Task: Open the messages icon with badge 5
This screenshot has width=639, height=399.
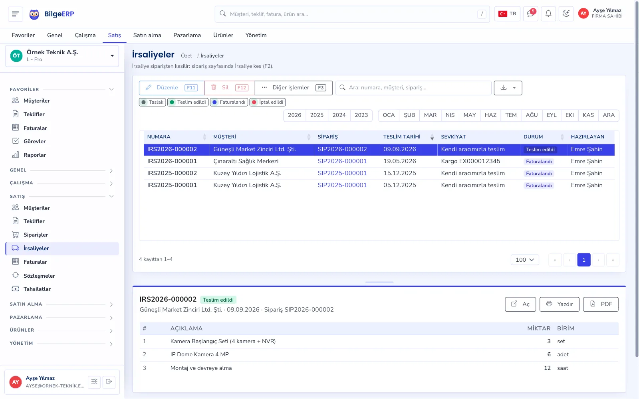Action: click(531, 14)
